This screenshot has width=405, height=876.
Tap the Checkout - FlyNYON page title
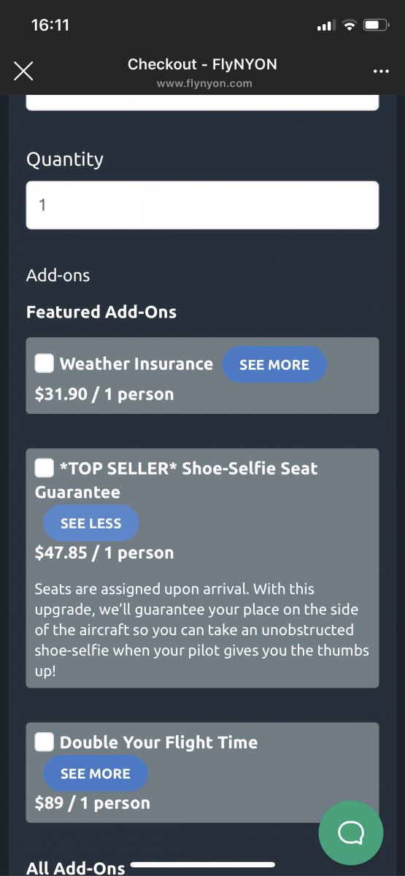coord(202,64)
